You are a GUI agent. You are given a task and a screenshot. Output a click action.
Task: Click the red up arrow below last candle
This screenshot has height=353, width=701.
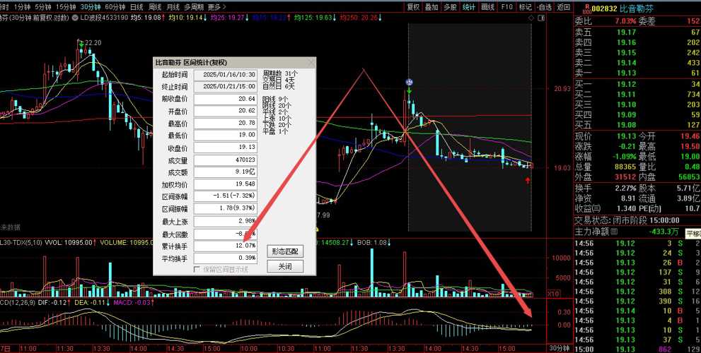point(528,180)
